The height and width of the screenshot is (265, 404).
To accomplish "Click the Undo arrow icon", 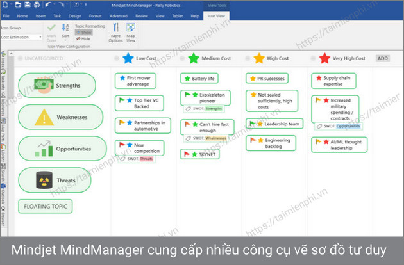I will pos(48,4).
